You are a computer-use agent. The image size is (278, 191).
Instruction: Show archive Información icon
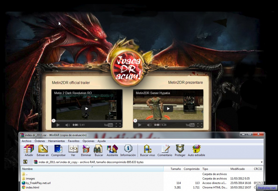128,150
